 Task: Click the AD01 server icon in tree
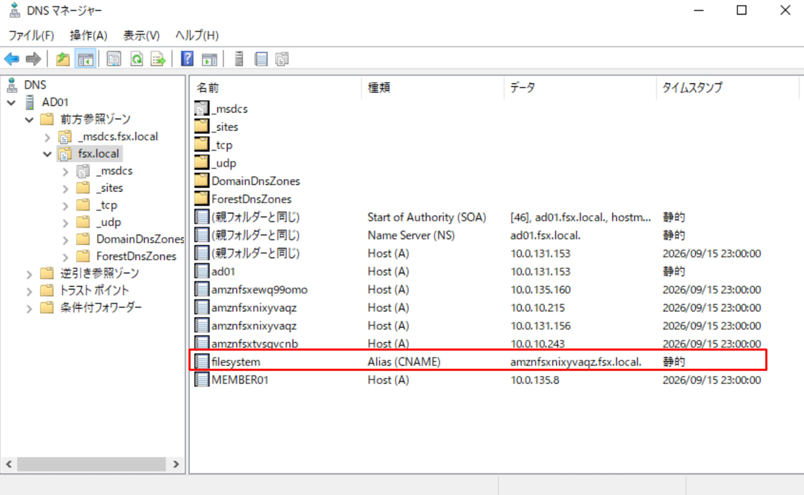30,102
